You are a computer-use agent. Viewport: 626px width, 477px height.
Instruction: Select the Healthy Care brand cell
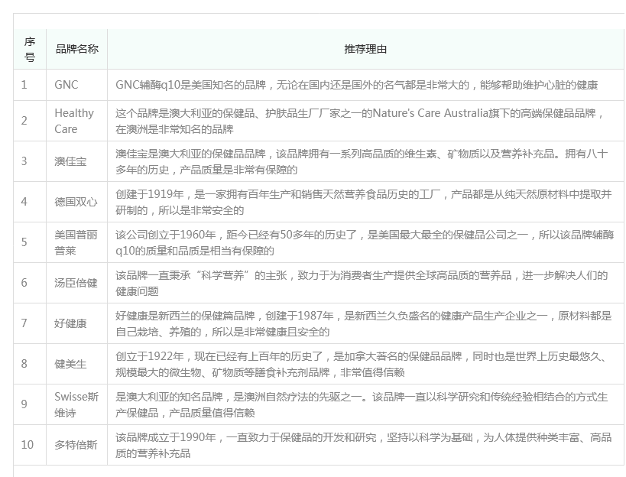(74, 121)
